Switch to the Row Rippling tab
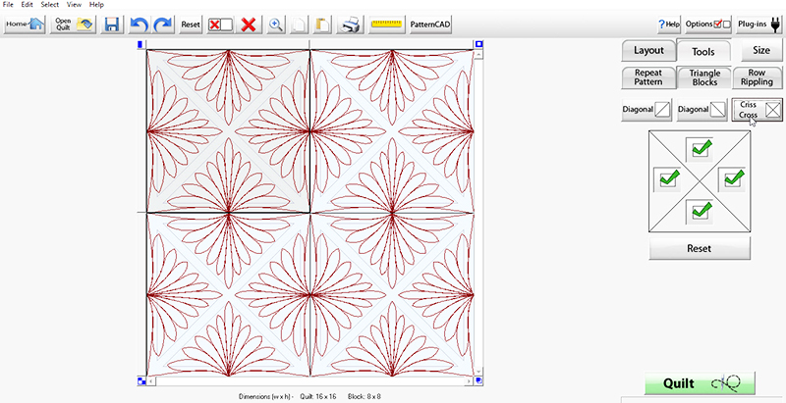Image resolution: width=786 pixels, height=403 pixels. pyautogui.click(x=758, y=78)
